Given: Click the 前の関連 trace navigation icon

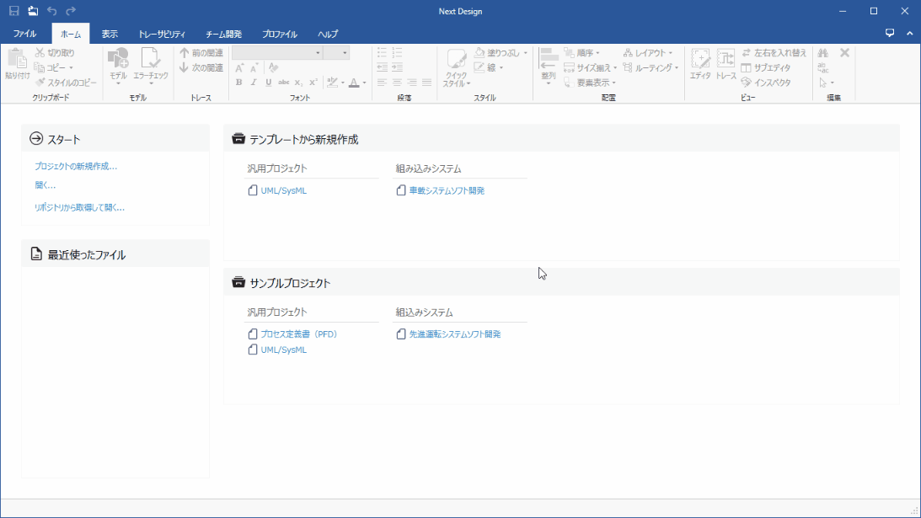Looking at the screenshot, I should click(x=184, y=53).
